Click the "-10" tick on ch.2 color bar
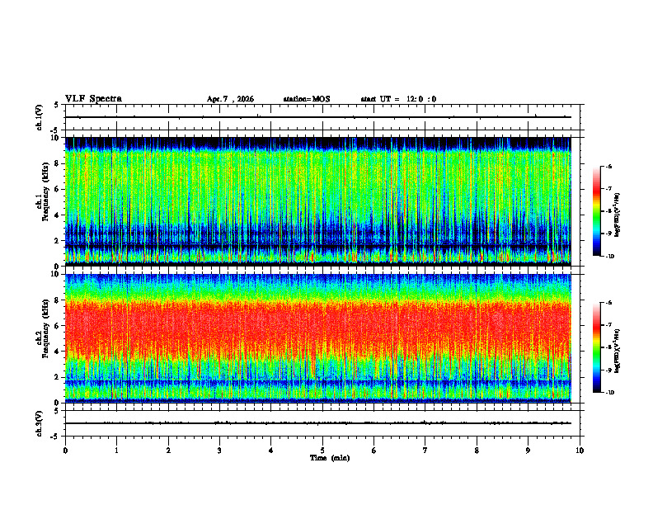The width and height of the screenshot is (653, 505). point(610,392)
